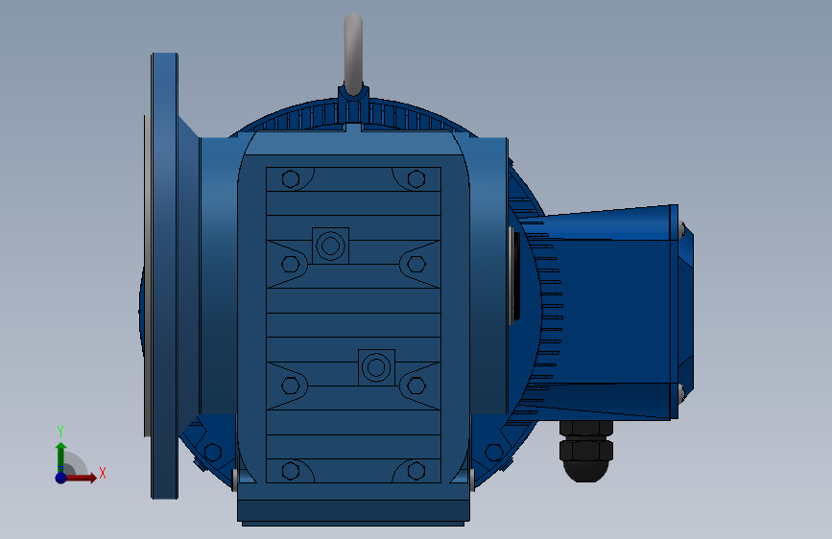
Task: Select the bottom-left hex bolt on cover plate
Action: click(x=291, y=471)
